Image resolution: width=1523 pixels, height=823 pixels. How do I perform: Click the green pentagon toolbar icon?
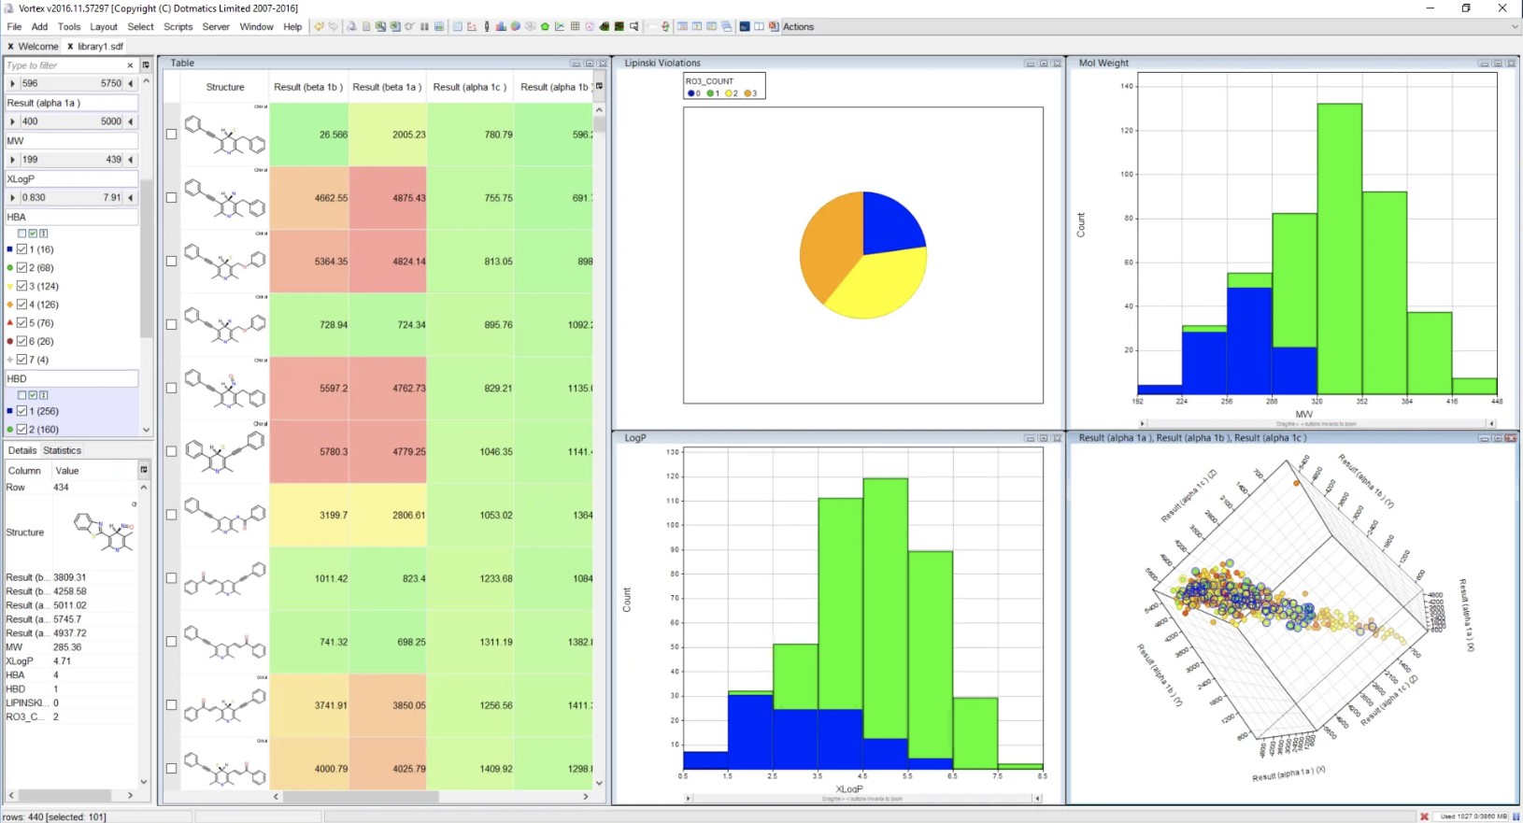pos(545,27)
